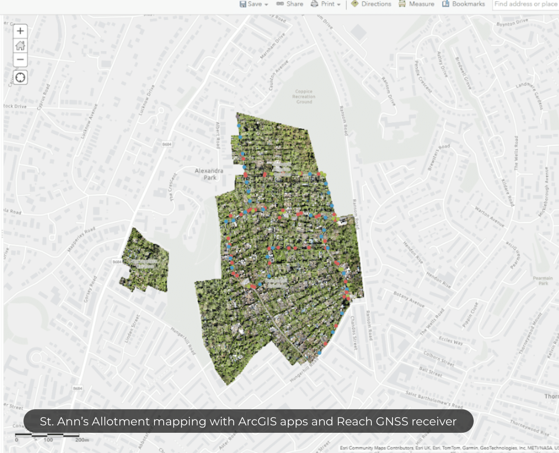Click the Share link icon
The height and width of the screenshot is (453, 559).
coord(280,4)
